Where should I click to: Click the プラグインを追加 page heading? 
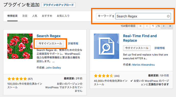21,5
